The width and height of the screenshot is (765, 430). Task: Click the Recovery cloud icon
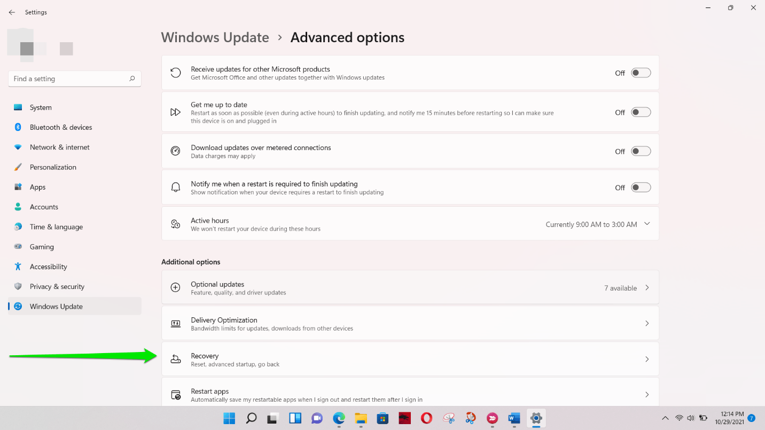pos(175,359)
